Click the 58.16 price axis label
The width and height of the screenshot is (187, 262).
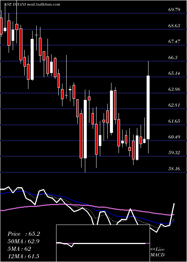(174, 169)
